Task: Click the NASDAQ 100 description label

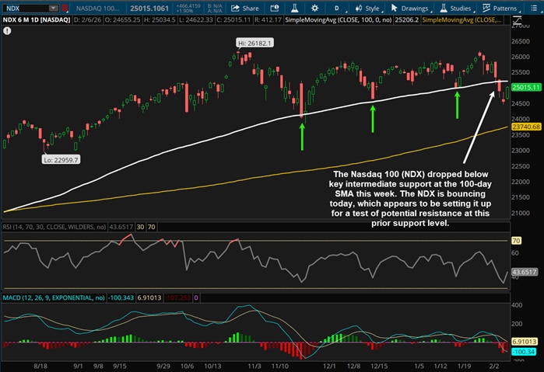Action: [97, 9]
